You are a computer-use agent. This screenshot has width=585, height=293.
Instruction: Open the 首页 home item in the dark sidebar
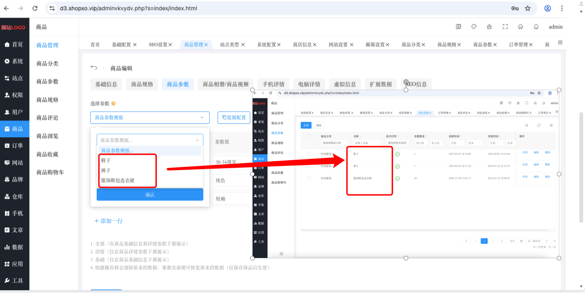(x=14, y=44)
